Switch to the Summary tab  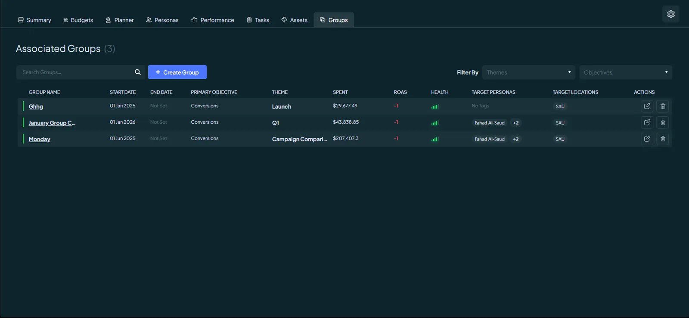[34, 20]
